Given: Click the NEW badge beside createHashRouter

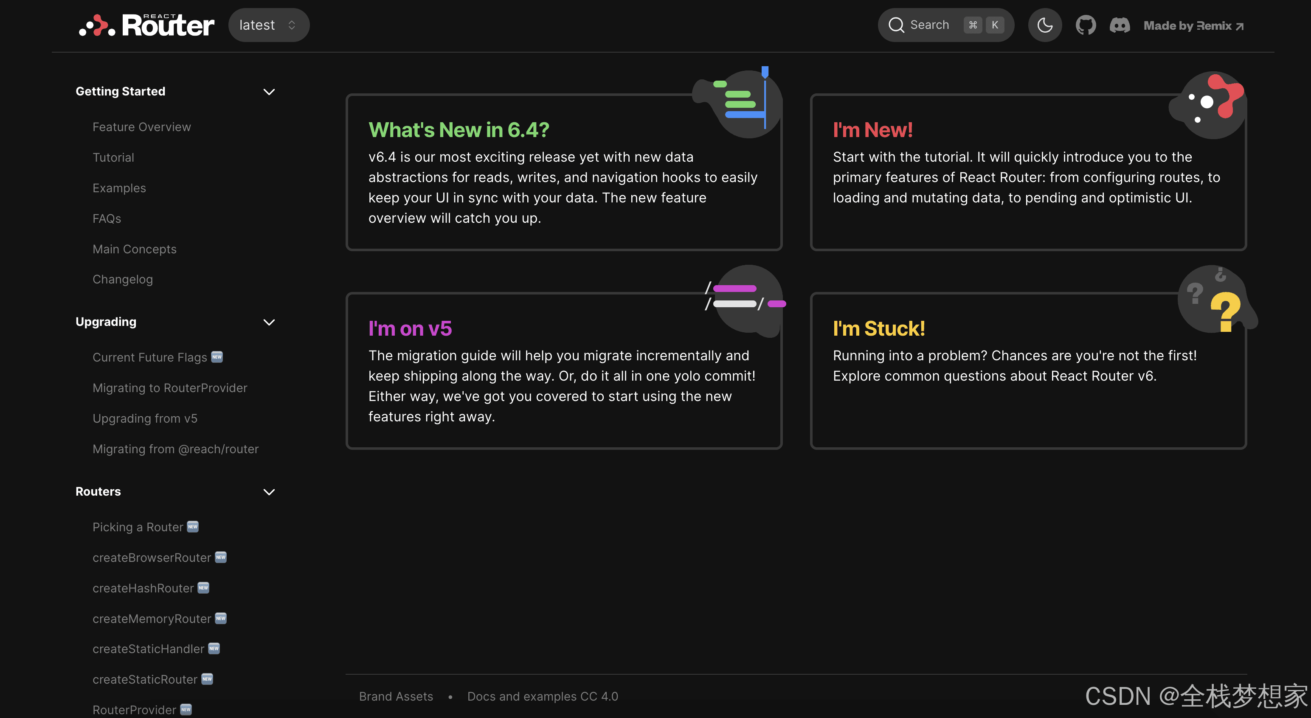Looking at the screenshot, I should point(204,587).
